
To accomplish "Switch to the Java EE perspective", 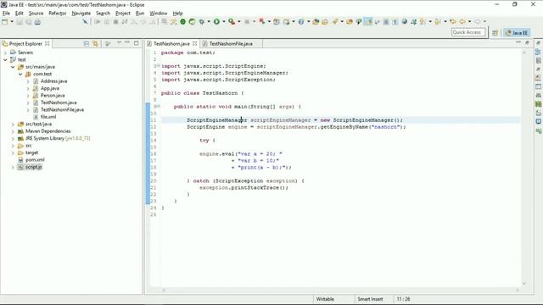I will click(x=517, y=33).
